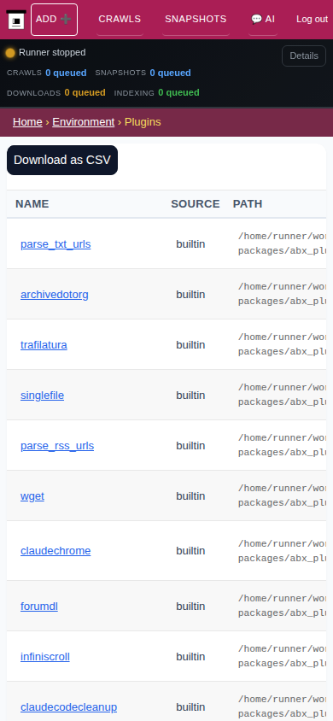The width and height of the screenshot is (333, 721).
Task: Click the ArchiveBox logo icon
Action: (x=16, y=20)
